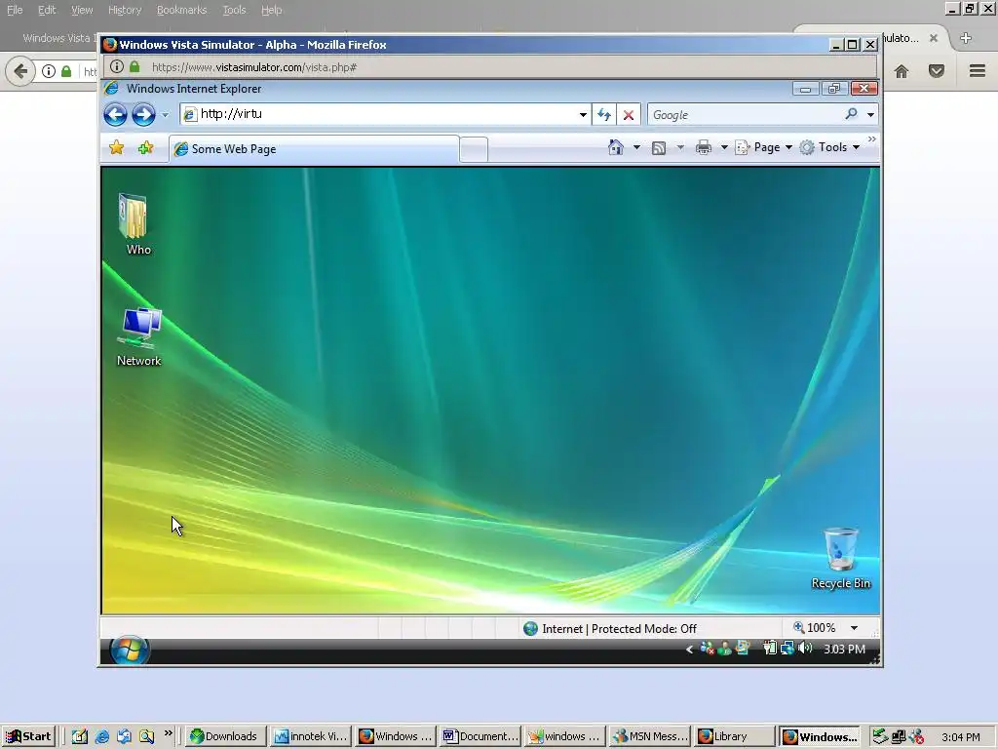Screen dimensions: 998x749
Task: Click the Pocket icon in Firefox
Action: point(937,71)
